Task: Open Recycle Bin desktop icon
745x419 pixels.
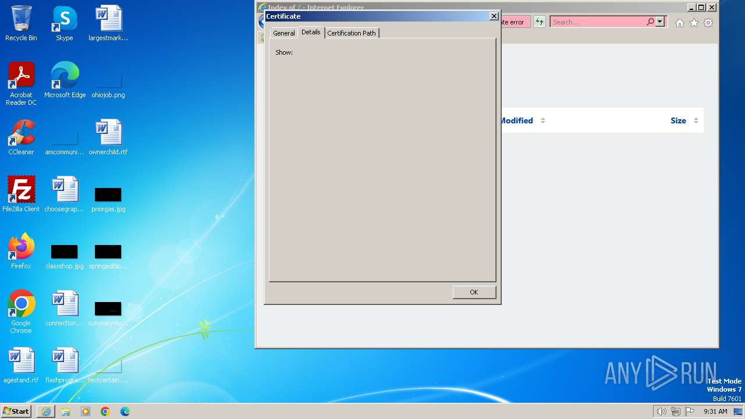Action: [x=21, y=23]
